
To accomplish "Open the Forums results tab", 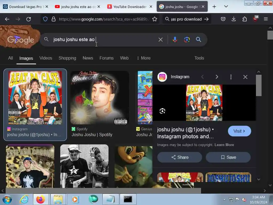I will click(107, 58).
